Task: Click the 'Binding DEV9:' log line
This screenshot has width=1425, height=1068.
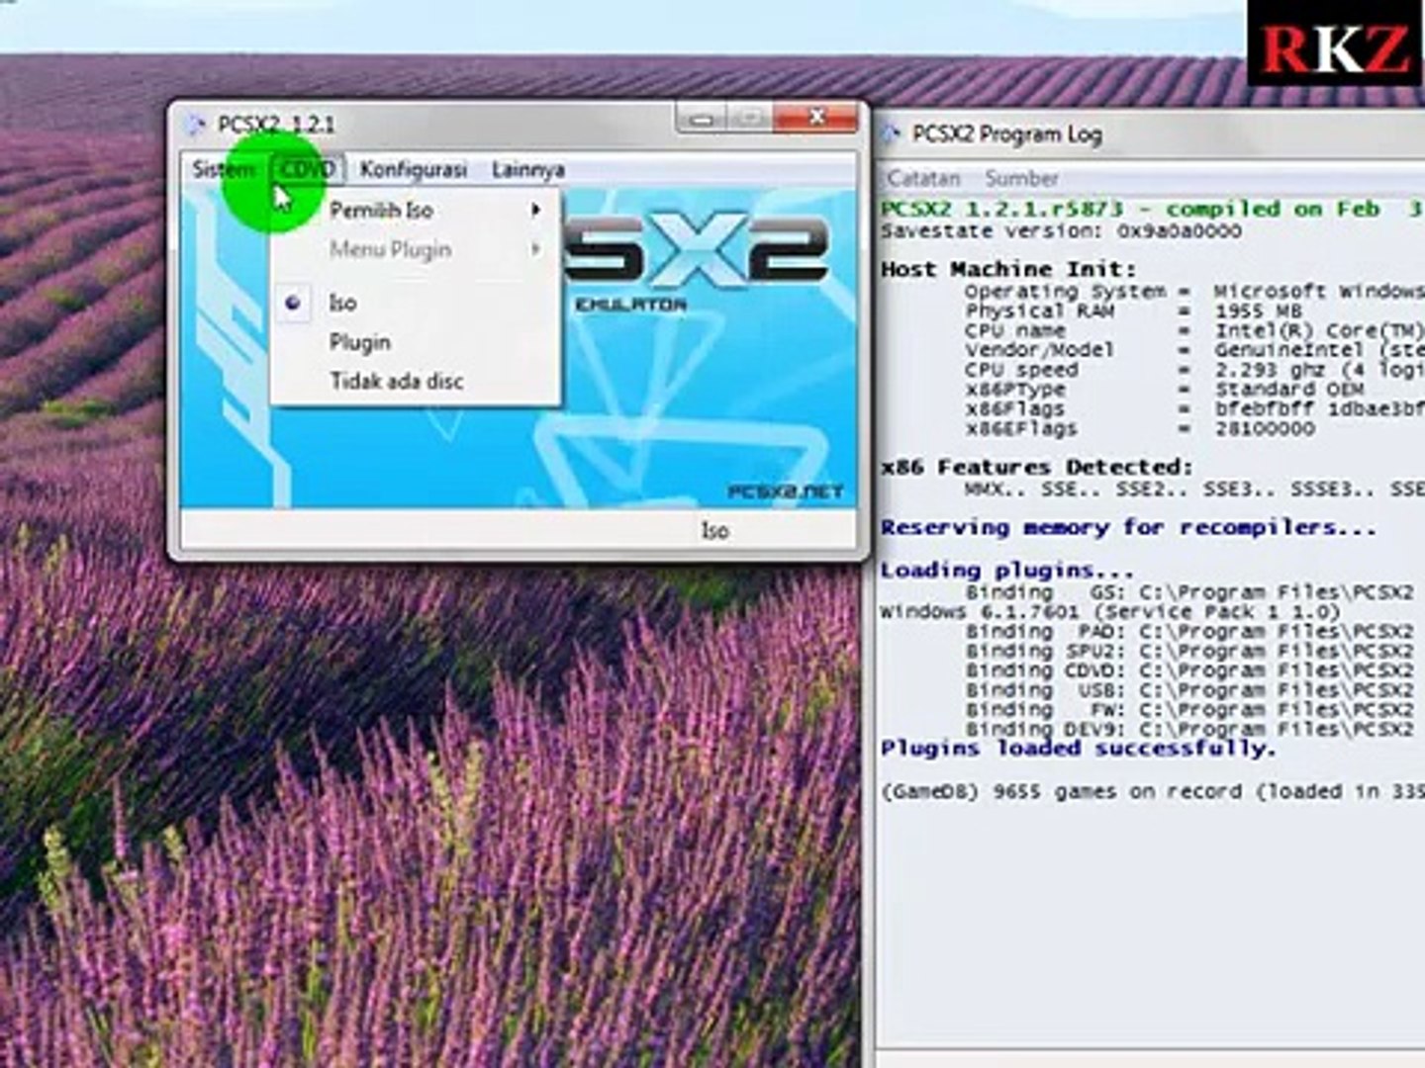Action: 1190,729
